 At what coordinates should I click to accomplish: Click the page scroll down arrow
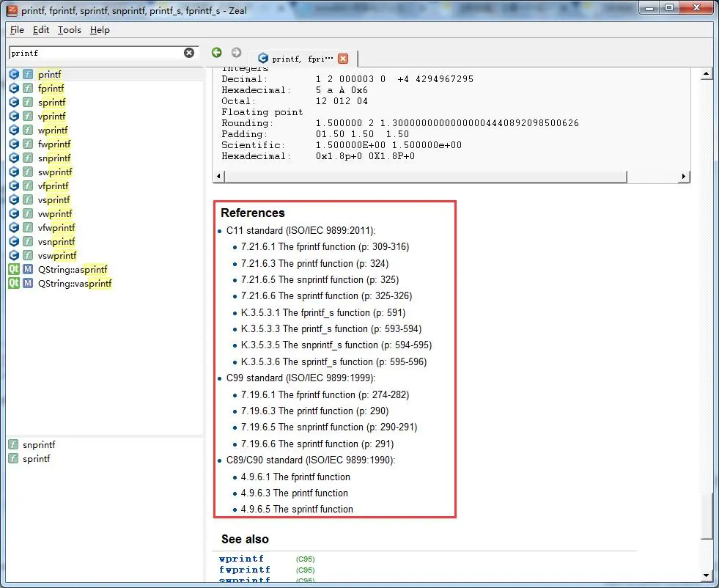(706, 575)
